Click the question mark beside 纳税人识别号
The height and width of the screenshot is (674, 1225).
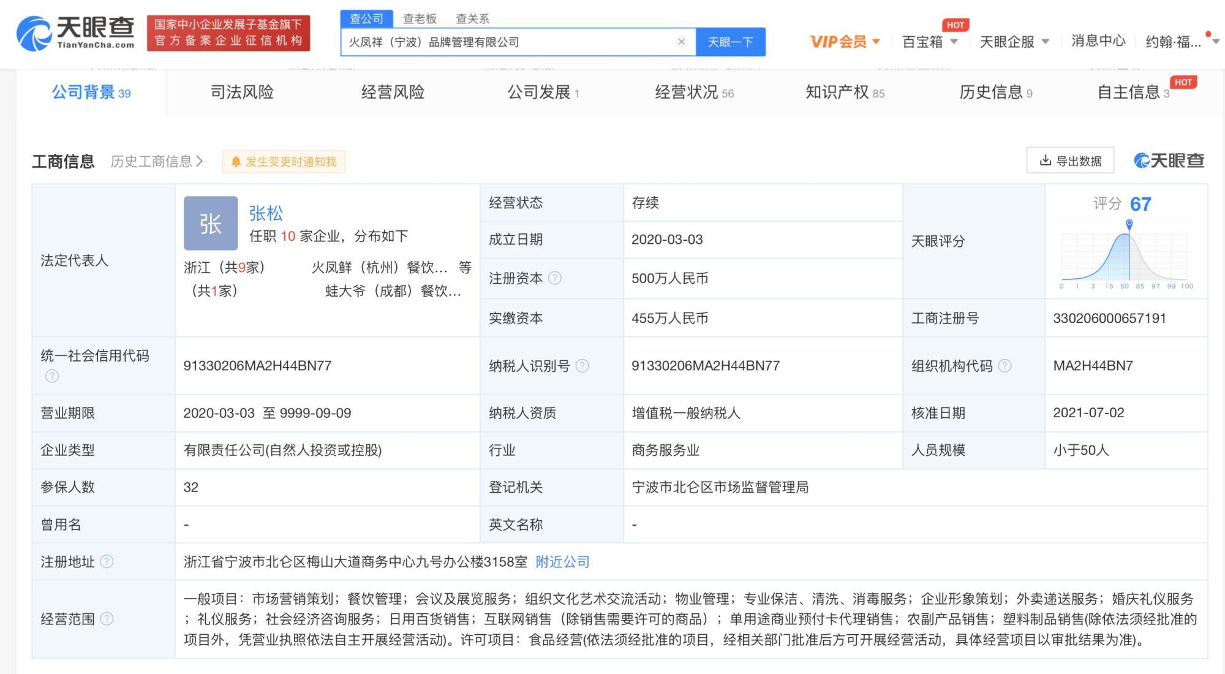(x=582, y=366)
